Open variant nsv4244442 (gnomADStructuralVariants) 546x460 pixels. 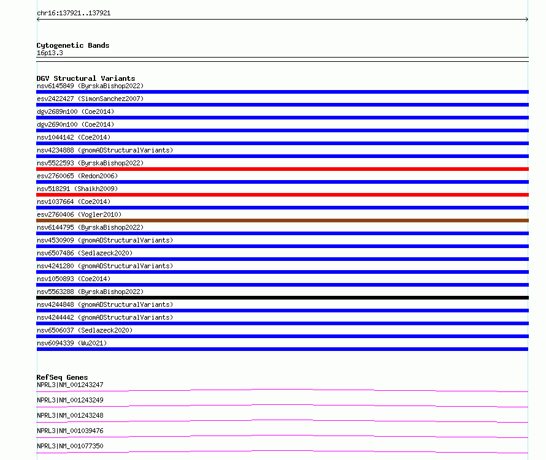[105, 317]
